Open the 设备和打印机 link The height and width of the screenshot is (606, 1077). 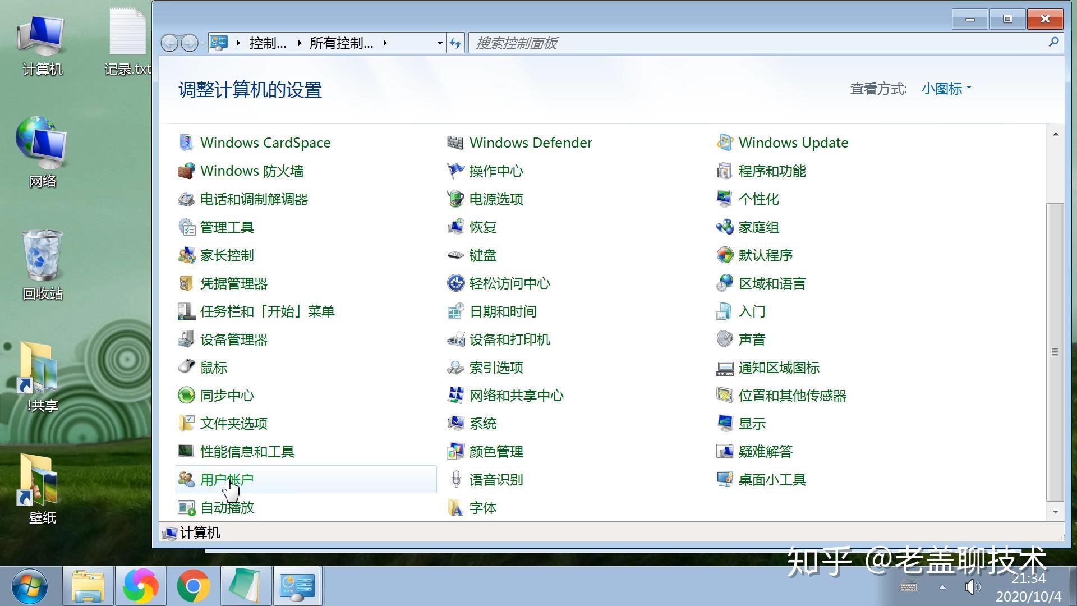[510, 339]
